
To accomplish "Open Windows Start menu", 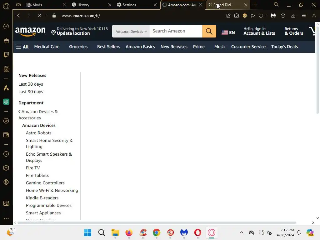I will 88,232.
